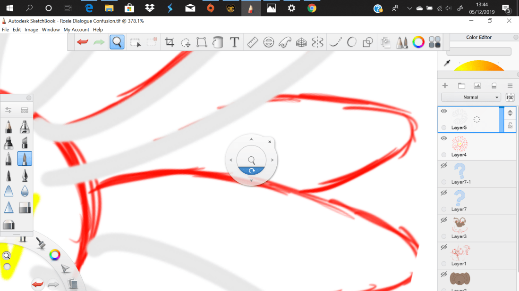Collapse the Color Editor panel
This screenshot has height=291, width=519.
515,37
